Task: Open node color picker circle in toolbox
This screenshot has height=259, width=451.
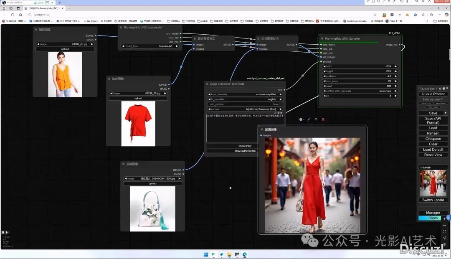Action: tap(302, 119)
